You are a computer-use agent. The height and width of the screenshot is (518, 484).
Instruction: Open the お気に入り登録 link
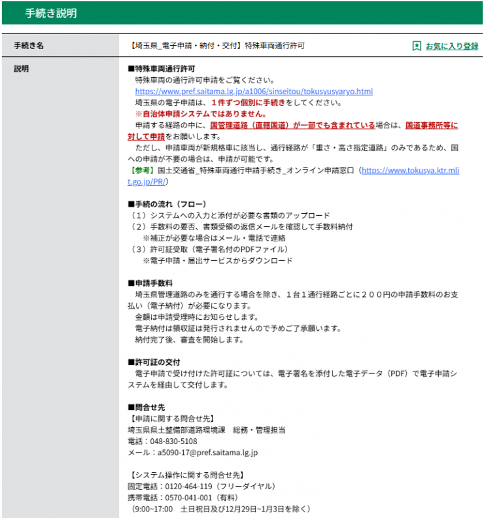(x=451, y=46)
